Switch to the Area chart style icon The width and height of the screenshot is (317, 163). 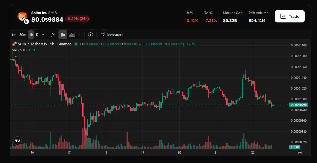coord(73,35)
